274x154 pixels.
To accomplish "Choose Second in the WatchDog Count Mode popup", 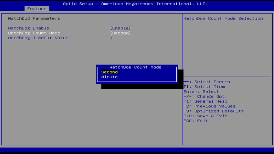I will pyautogui.click(x=109, y=72).
